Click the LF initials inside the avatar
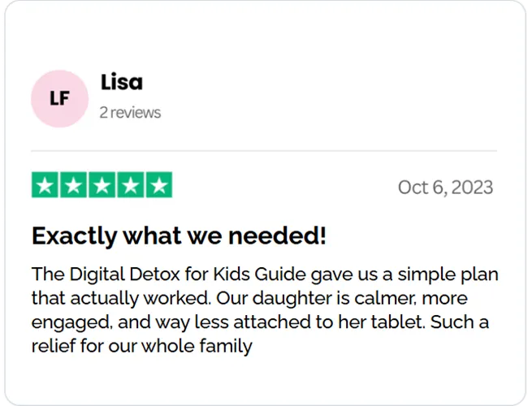528x406 pixels. (59, 98)
